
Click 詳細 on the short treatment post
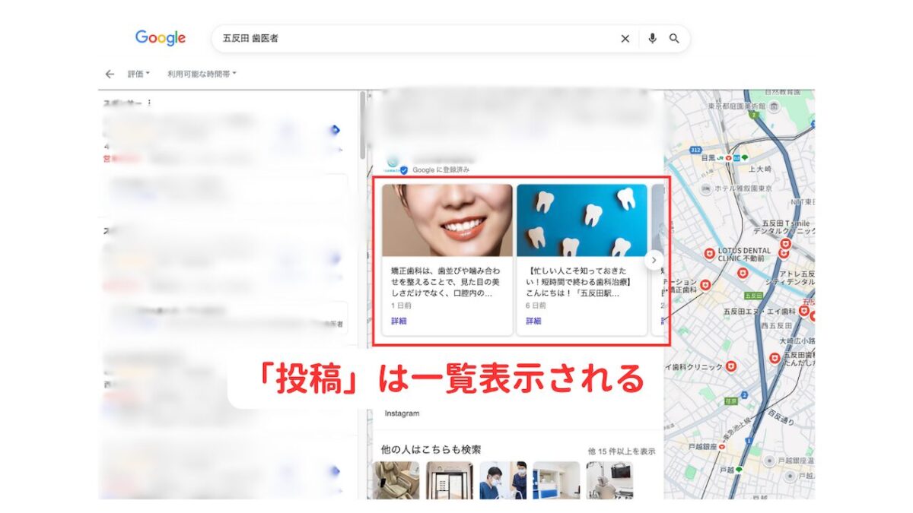[533, 321]
